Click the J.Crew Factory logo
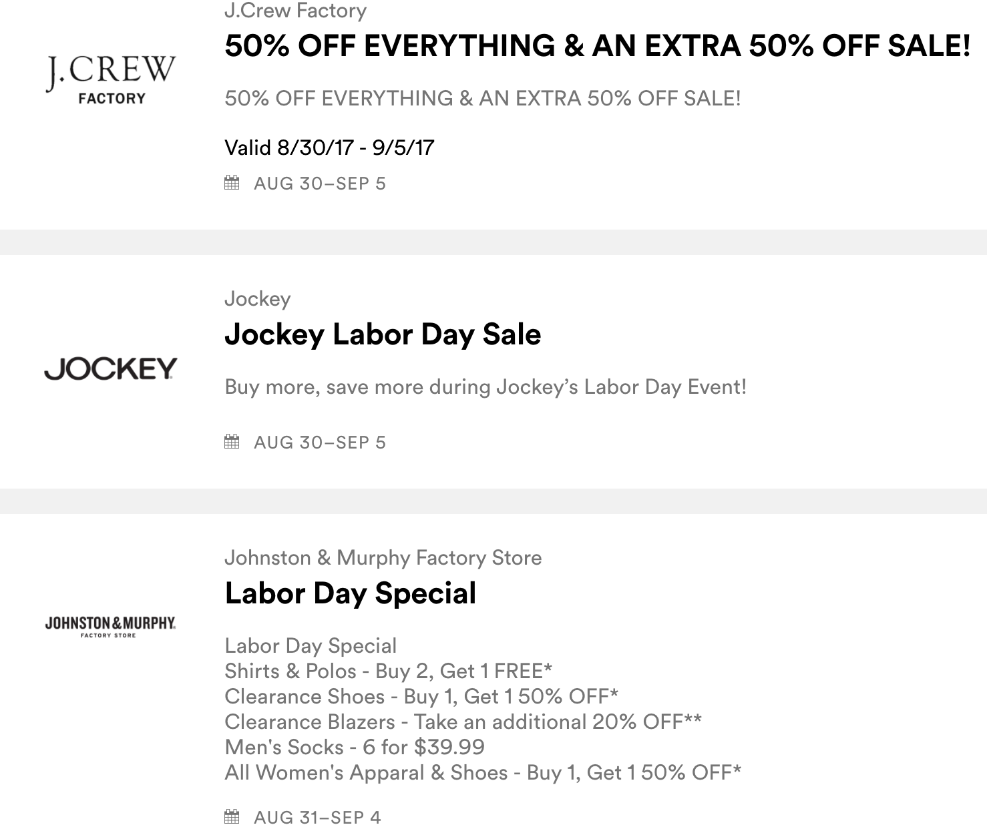This screenshot has width=987, height=837. point(111,80)
